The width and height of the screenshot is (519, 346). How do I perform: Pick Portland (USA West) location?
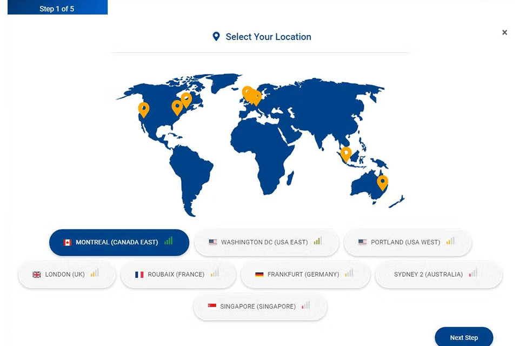[408, 242]
